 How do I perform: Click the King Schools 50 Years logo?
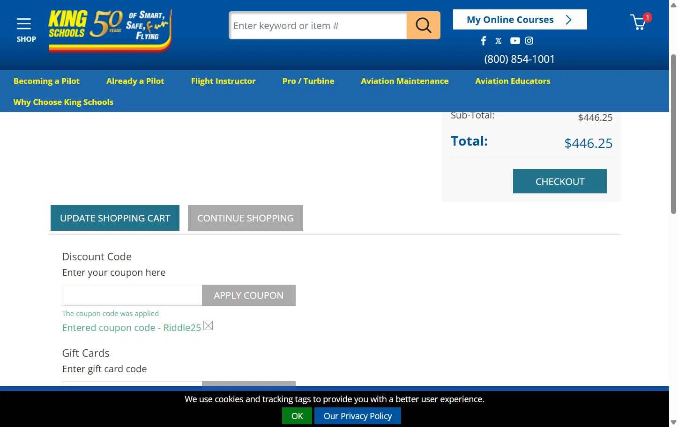[x=110, y=30]
